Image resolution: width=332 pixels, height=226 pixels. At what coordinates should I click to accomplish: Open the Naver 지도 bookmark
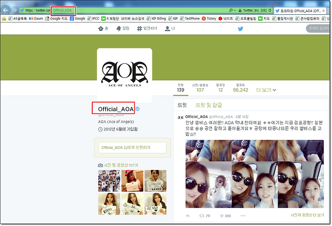coord(264,18)
